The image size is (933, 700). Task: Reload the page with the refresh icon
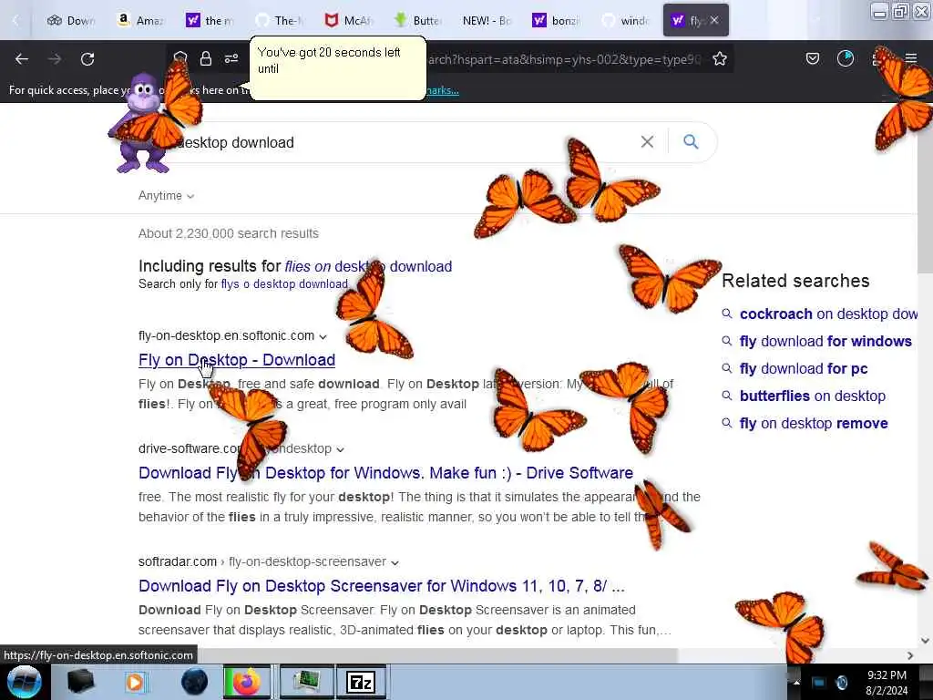point(87,59)
